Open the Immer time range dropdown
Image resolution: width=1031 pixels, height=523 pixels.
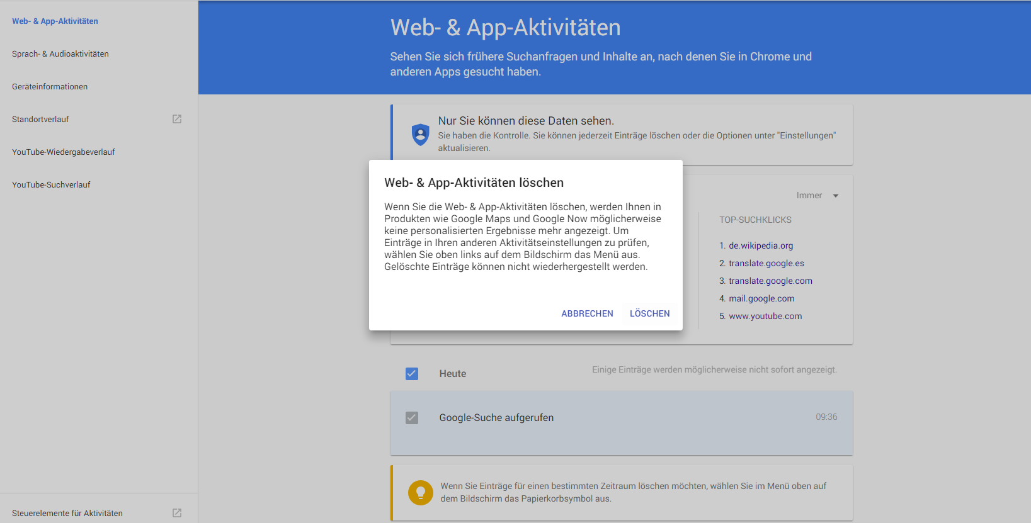tap(817, 195)
